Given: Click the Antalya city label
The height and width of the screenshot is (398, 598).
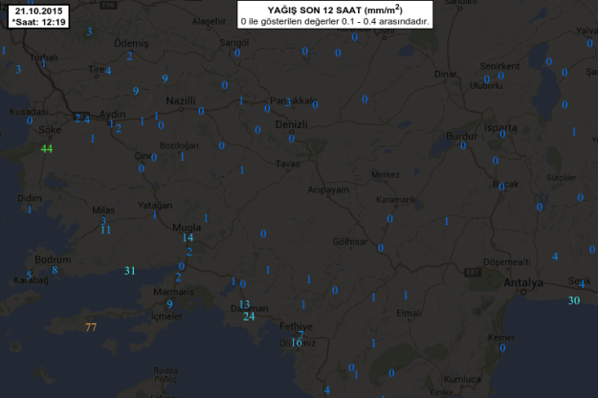Looking at the screenshot, I should (523, 283).
